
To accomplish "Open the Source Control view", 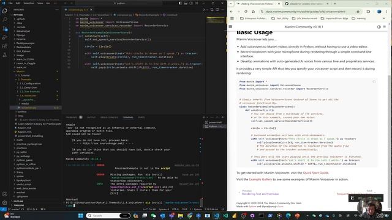I will (x=4, y=29).
